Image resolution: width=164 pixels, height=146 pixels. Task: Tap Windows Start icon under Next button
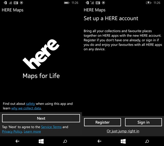point(41,141)
